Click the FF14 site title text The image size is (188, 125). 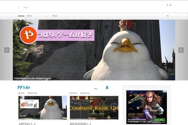coord(26,7)
